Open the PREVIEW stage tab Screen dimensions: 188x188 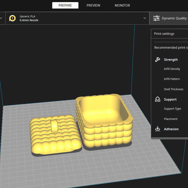[x=93, y=5]
